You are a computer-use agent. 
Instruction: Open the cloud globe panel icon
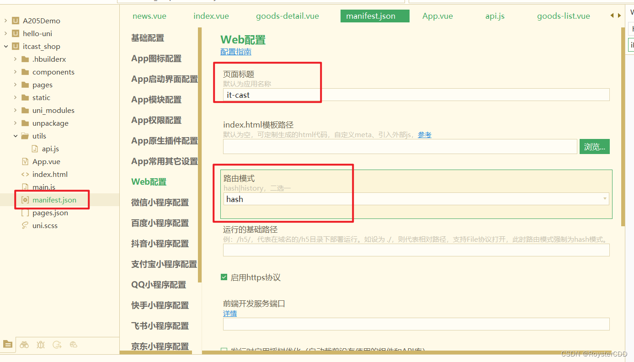(x=74, y=345)
